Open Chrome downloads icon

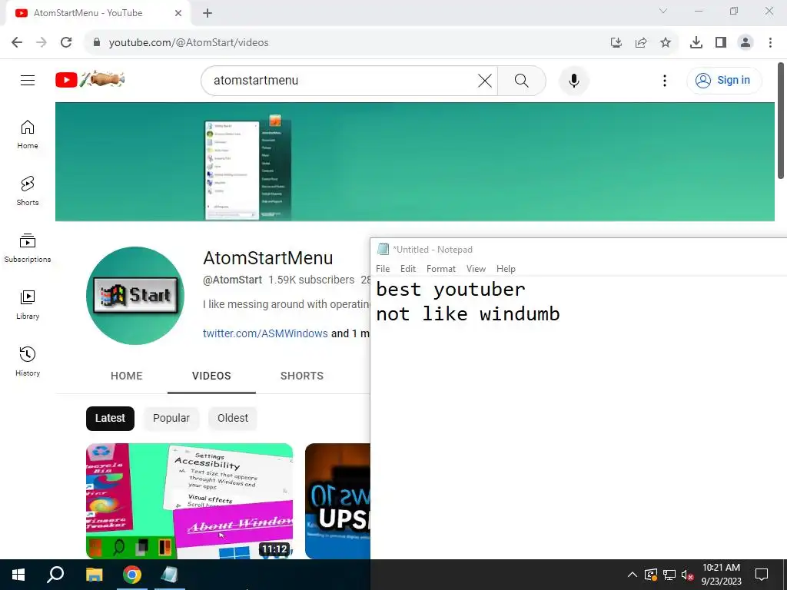click(696, 42)
